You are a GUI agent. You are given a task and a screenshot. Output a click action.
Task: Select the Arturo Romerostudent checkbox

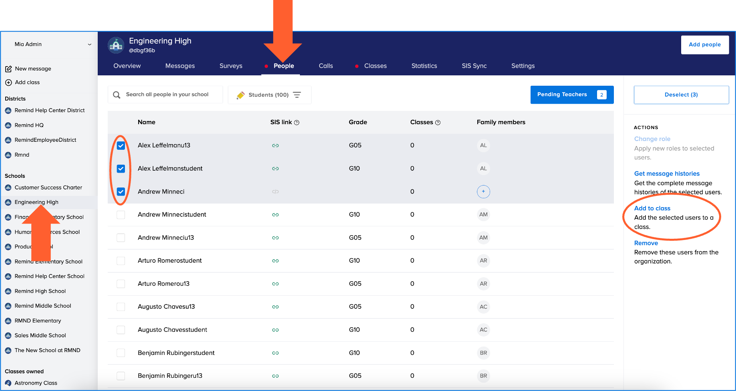[121, 261]
